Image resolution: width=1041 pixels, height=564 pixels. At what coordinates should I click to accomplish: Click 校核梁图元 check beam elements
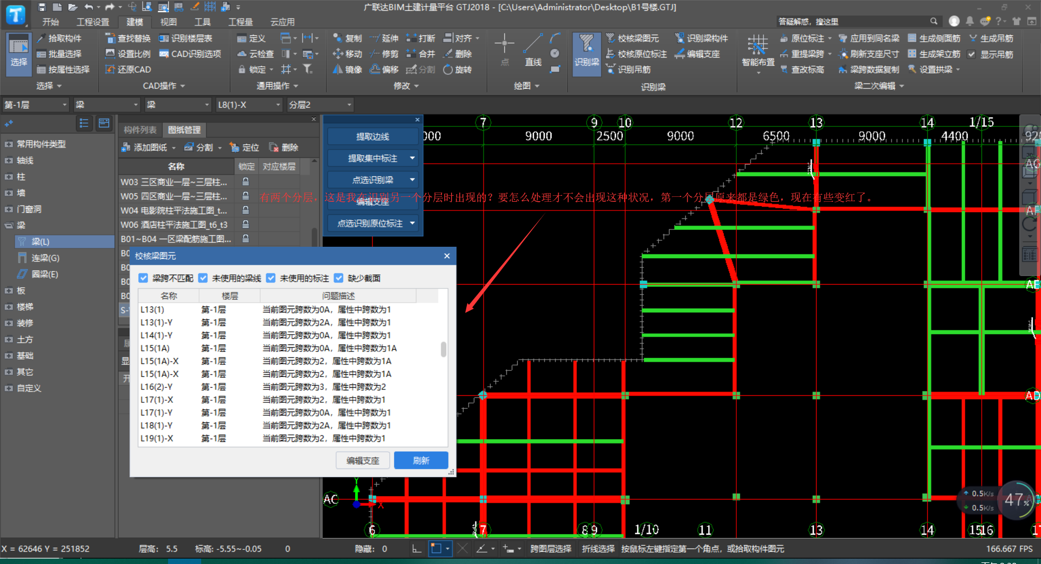coord(632,39)
